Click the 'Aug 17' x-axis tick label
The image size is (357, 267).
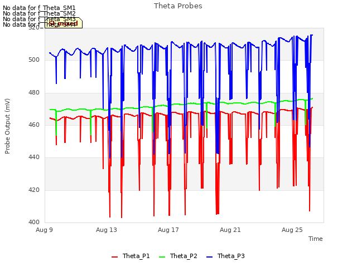click(168, 230)
